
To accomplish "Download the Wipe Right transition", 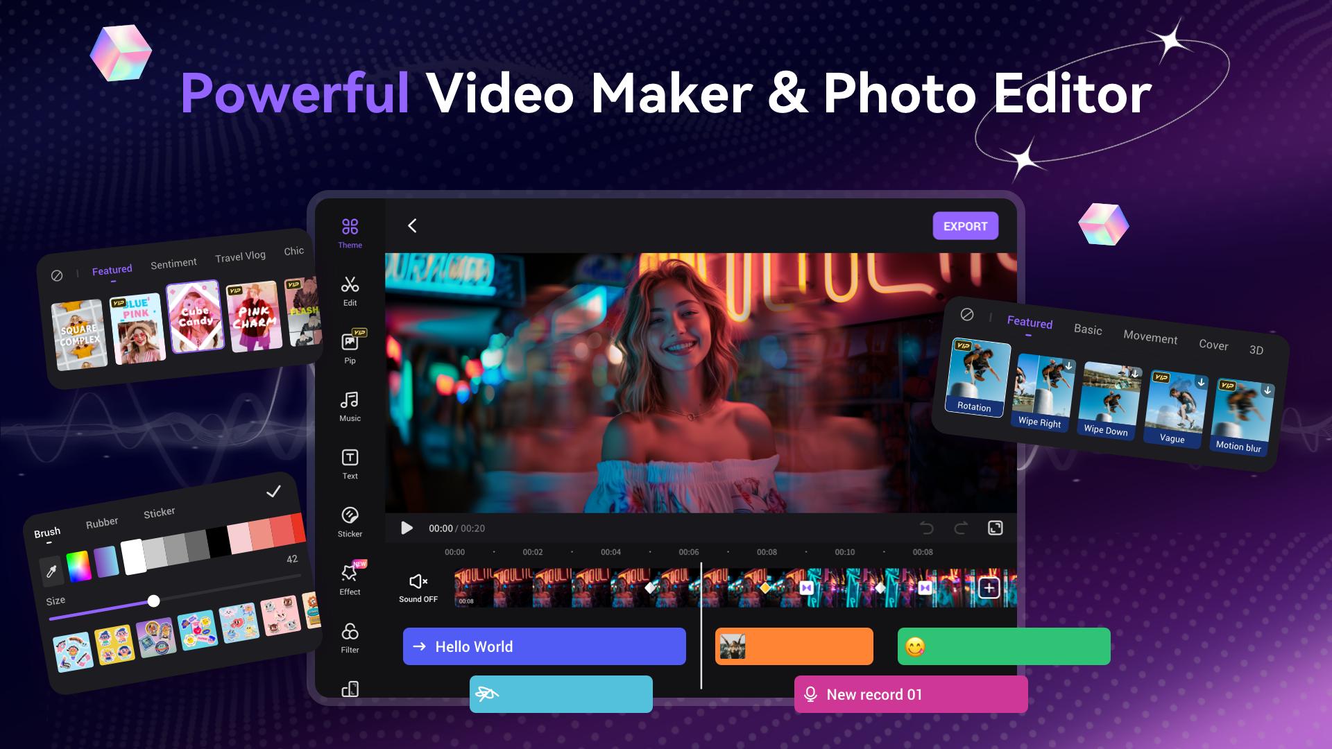I will (x=1069, y=366).
